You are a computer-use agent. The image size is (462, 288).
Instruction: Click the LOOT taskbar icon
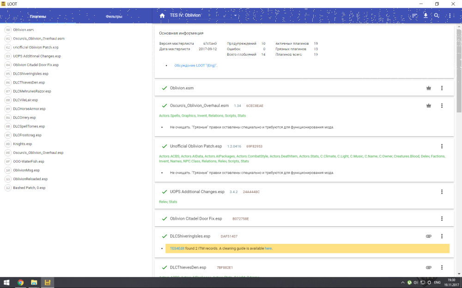click(48, 282)
